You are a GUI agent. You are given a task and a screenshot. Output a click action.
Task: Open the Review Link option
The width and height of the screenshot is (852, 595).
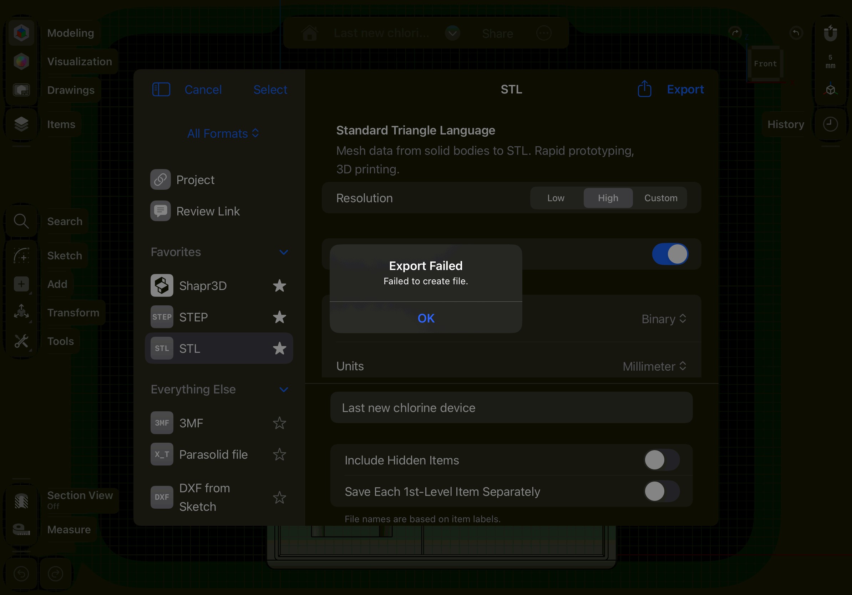click(208, 212)
